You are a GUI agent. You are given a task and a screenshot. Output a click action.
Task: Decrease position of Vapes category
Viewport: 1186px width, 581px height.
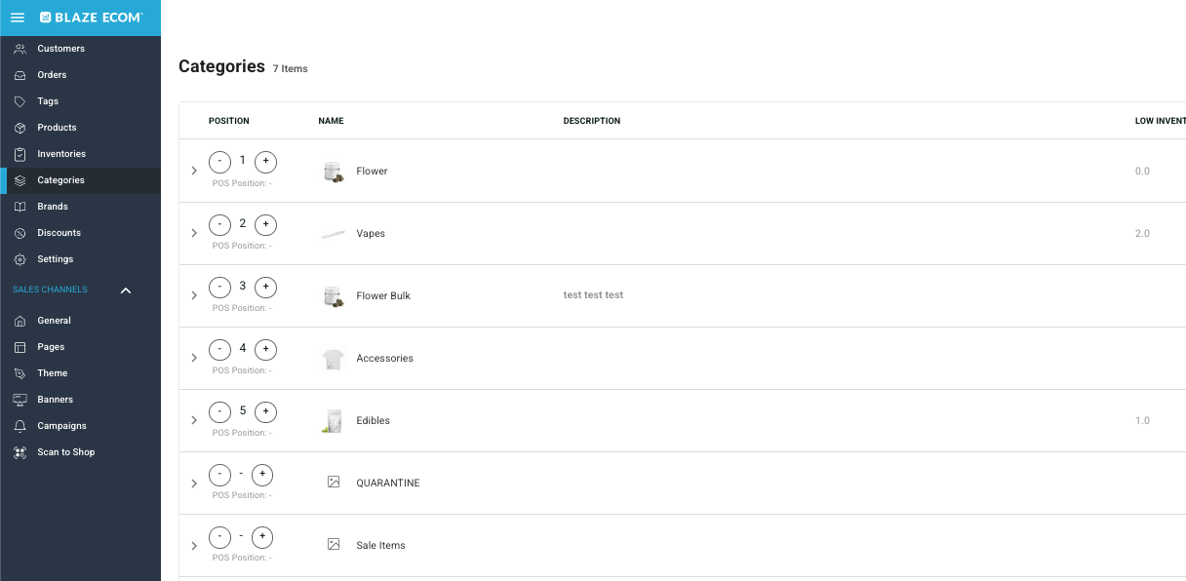point(220,225)
